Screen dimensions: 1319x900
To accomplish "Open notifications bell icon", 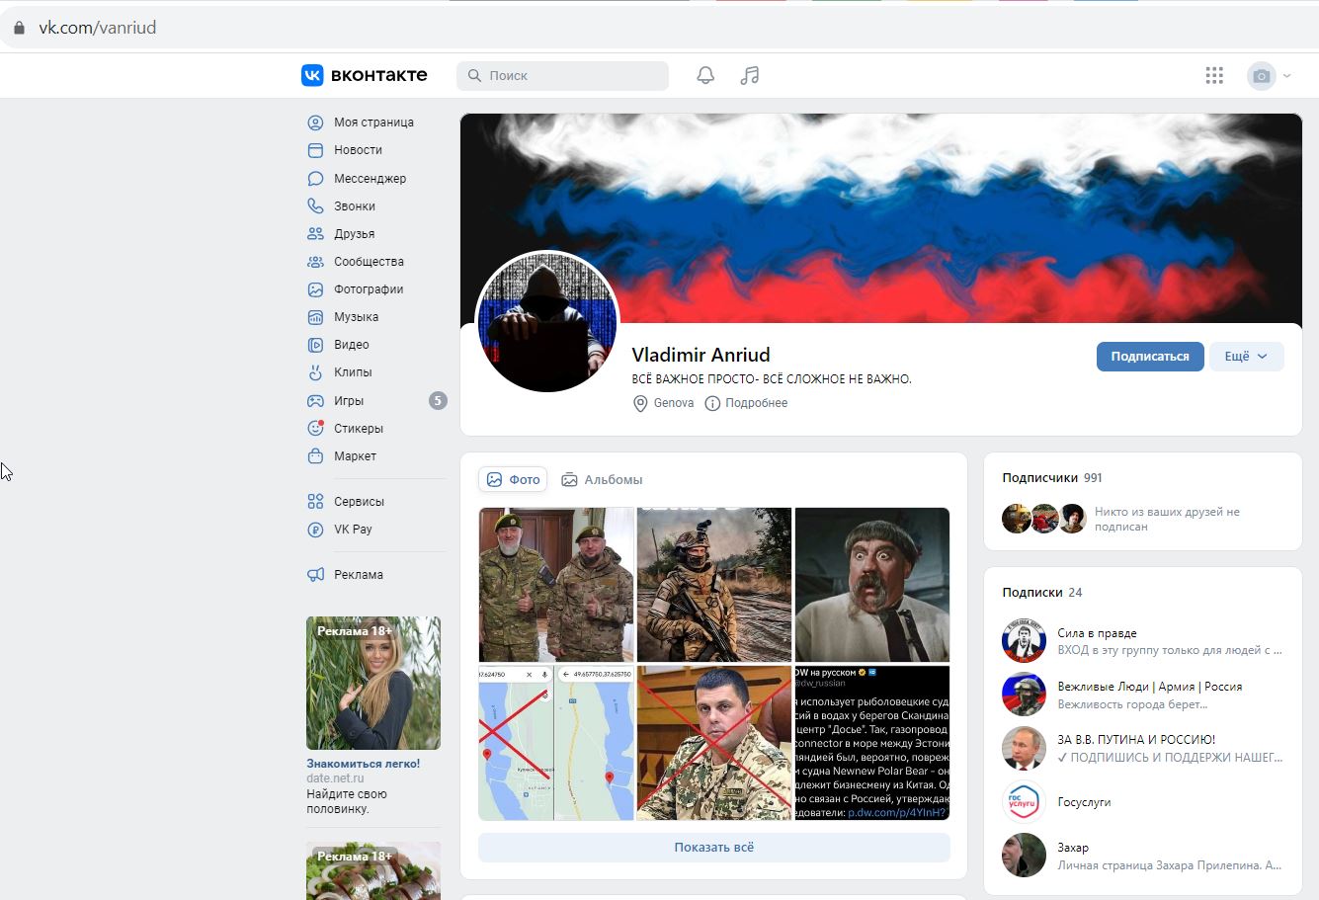I will point(705,75).
